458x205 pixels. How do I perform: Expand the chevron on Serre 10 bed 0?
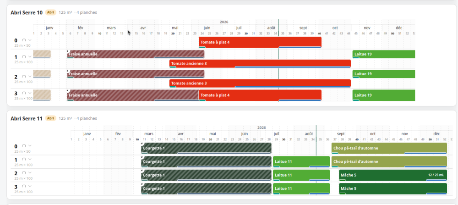30,40
